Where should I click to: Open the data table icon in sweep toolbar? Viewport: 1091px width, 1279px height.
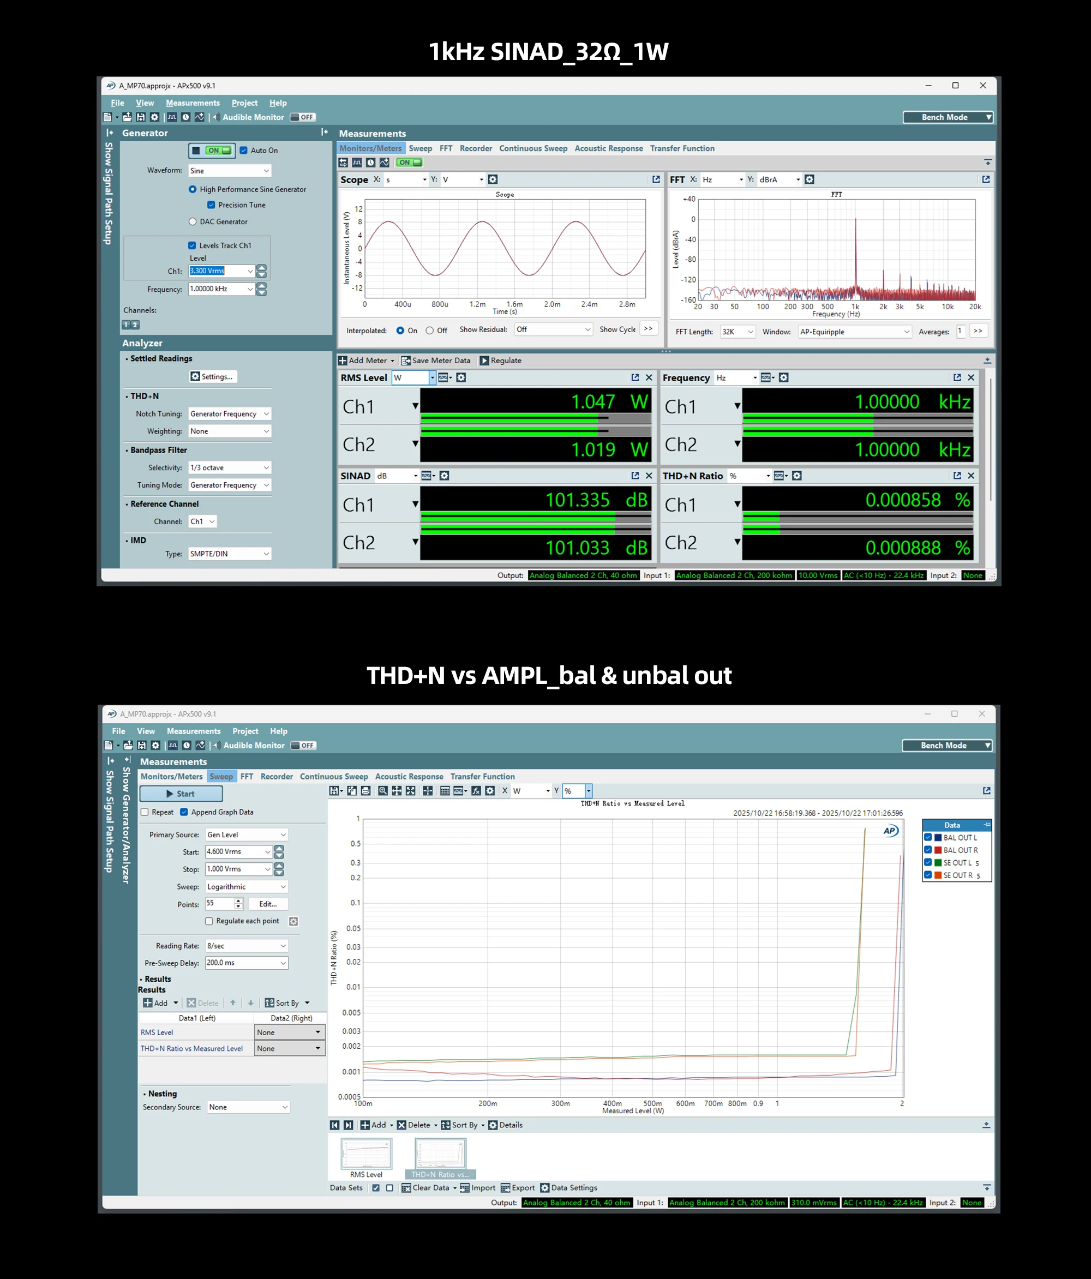coord(445,791)
